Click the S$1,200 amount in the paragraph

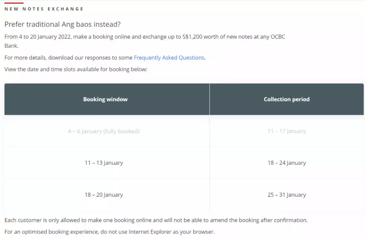click(192, 37)
